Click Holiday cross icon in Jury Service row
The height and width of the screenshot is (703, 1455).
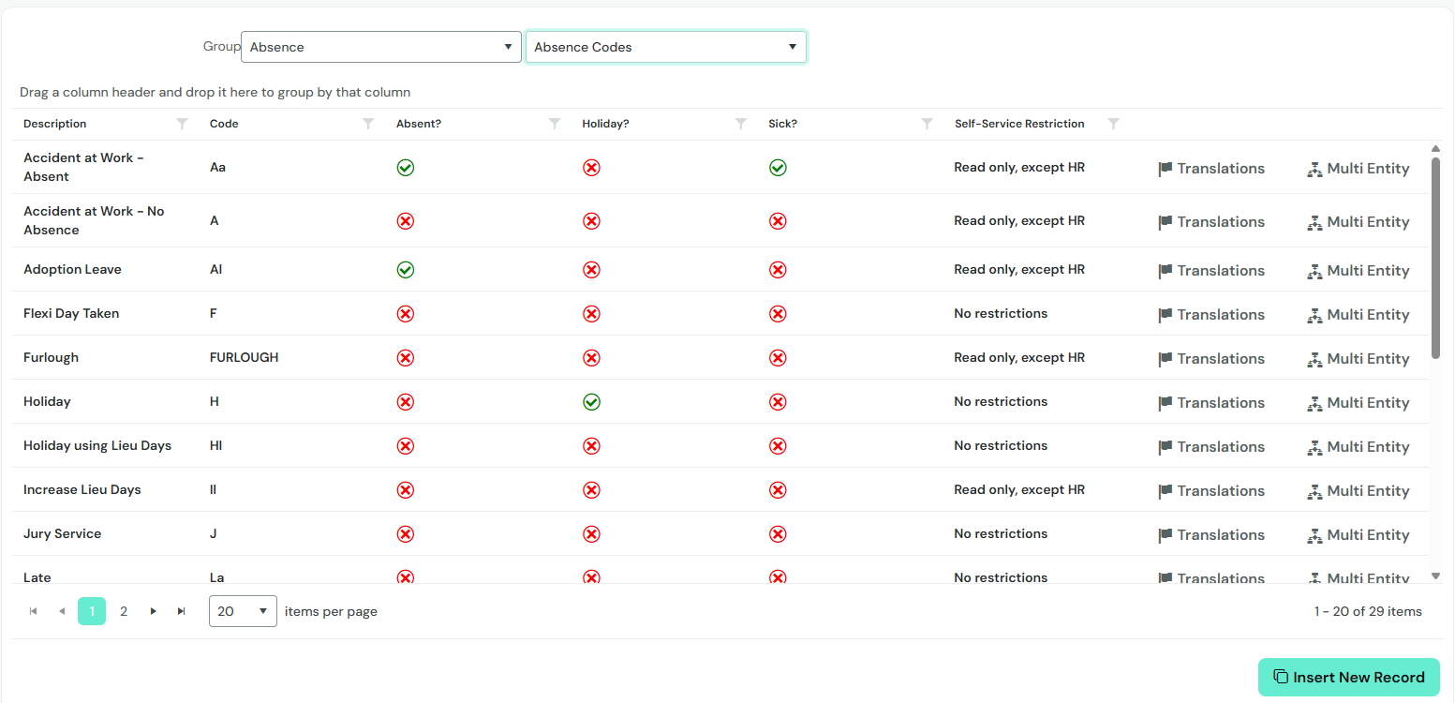click(591, 534)
